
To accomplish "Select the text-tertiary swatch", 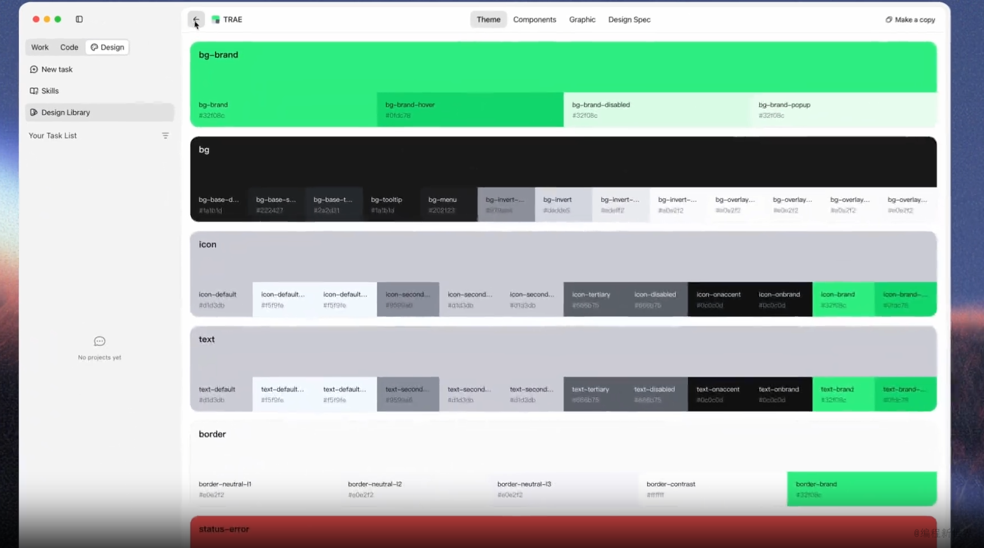I will 594,394.
